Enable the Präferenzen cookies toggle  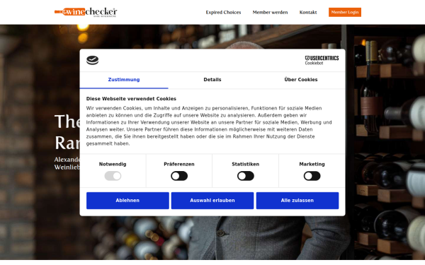click(179, 176)
